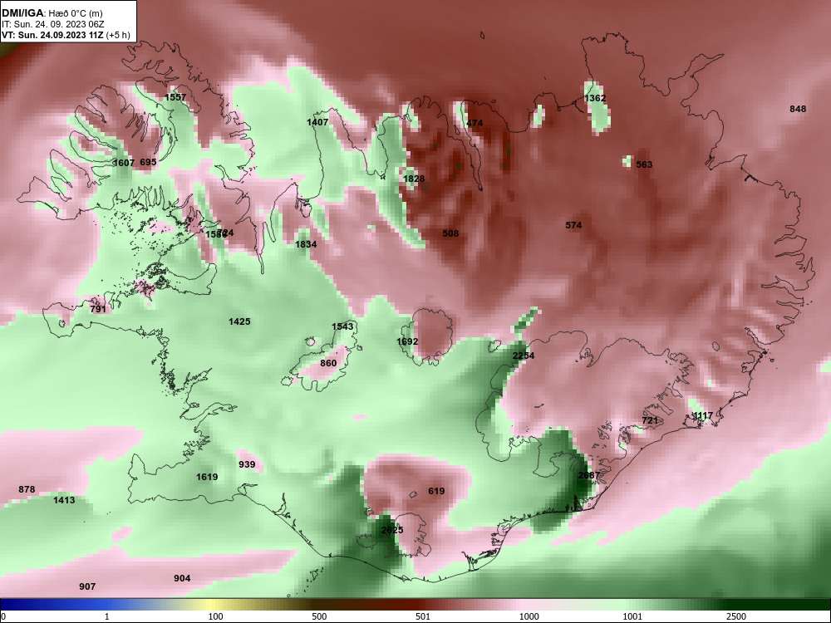
Task: Select the 878 map value
Action: (x=27, y=489)
